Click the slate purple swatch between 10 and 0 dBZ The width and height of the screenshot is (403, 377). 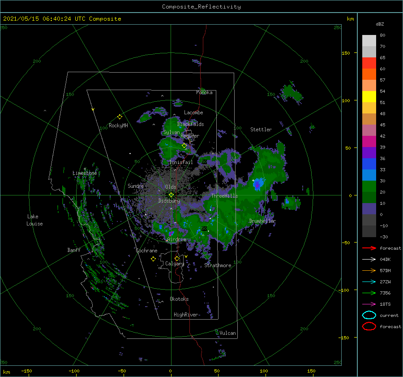tap(369, 208)
